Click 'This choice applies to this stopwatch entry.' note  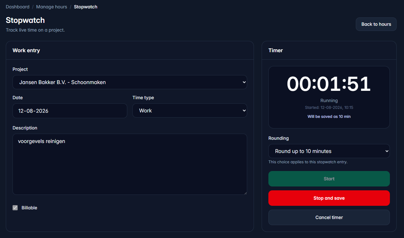[308, 162]
